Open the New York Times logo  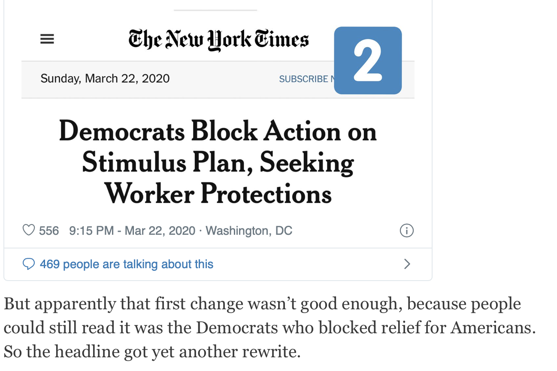pos(218,39)
